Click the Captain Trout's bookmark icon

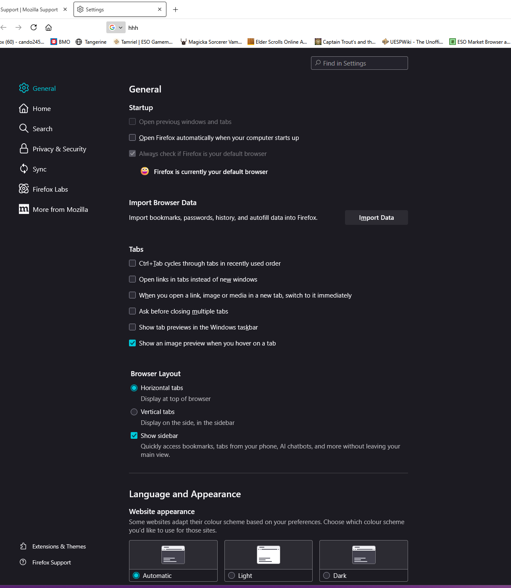(318, 42)
